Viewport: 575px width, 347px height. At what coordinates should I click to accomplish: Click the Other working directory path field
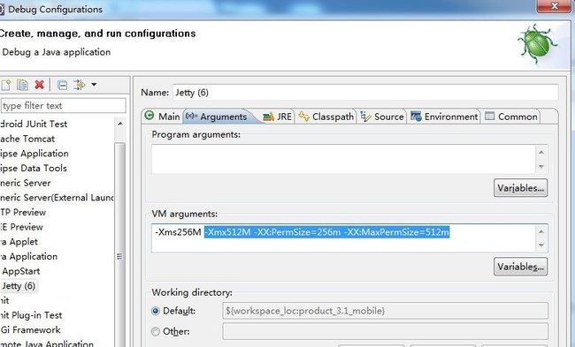(385, 331)
